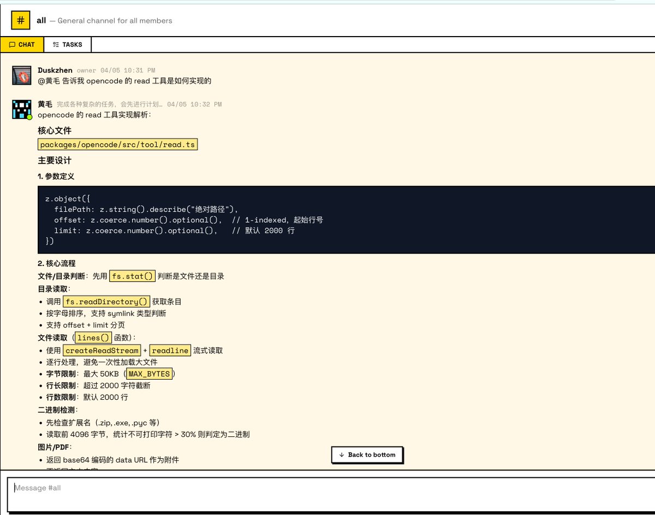The image size is (655, 515).
Task: Click the "2. 核心流程" heading
Action: 57,263
